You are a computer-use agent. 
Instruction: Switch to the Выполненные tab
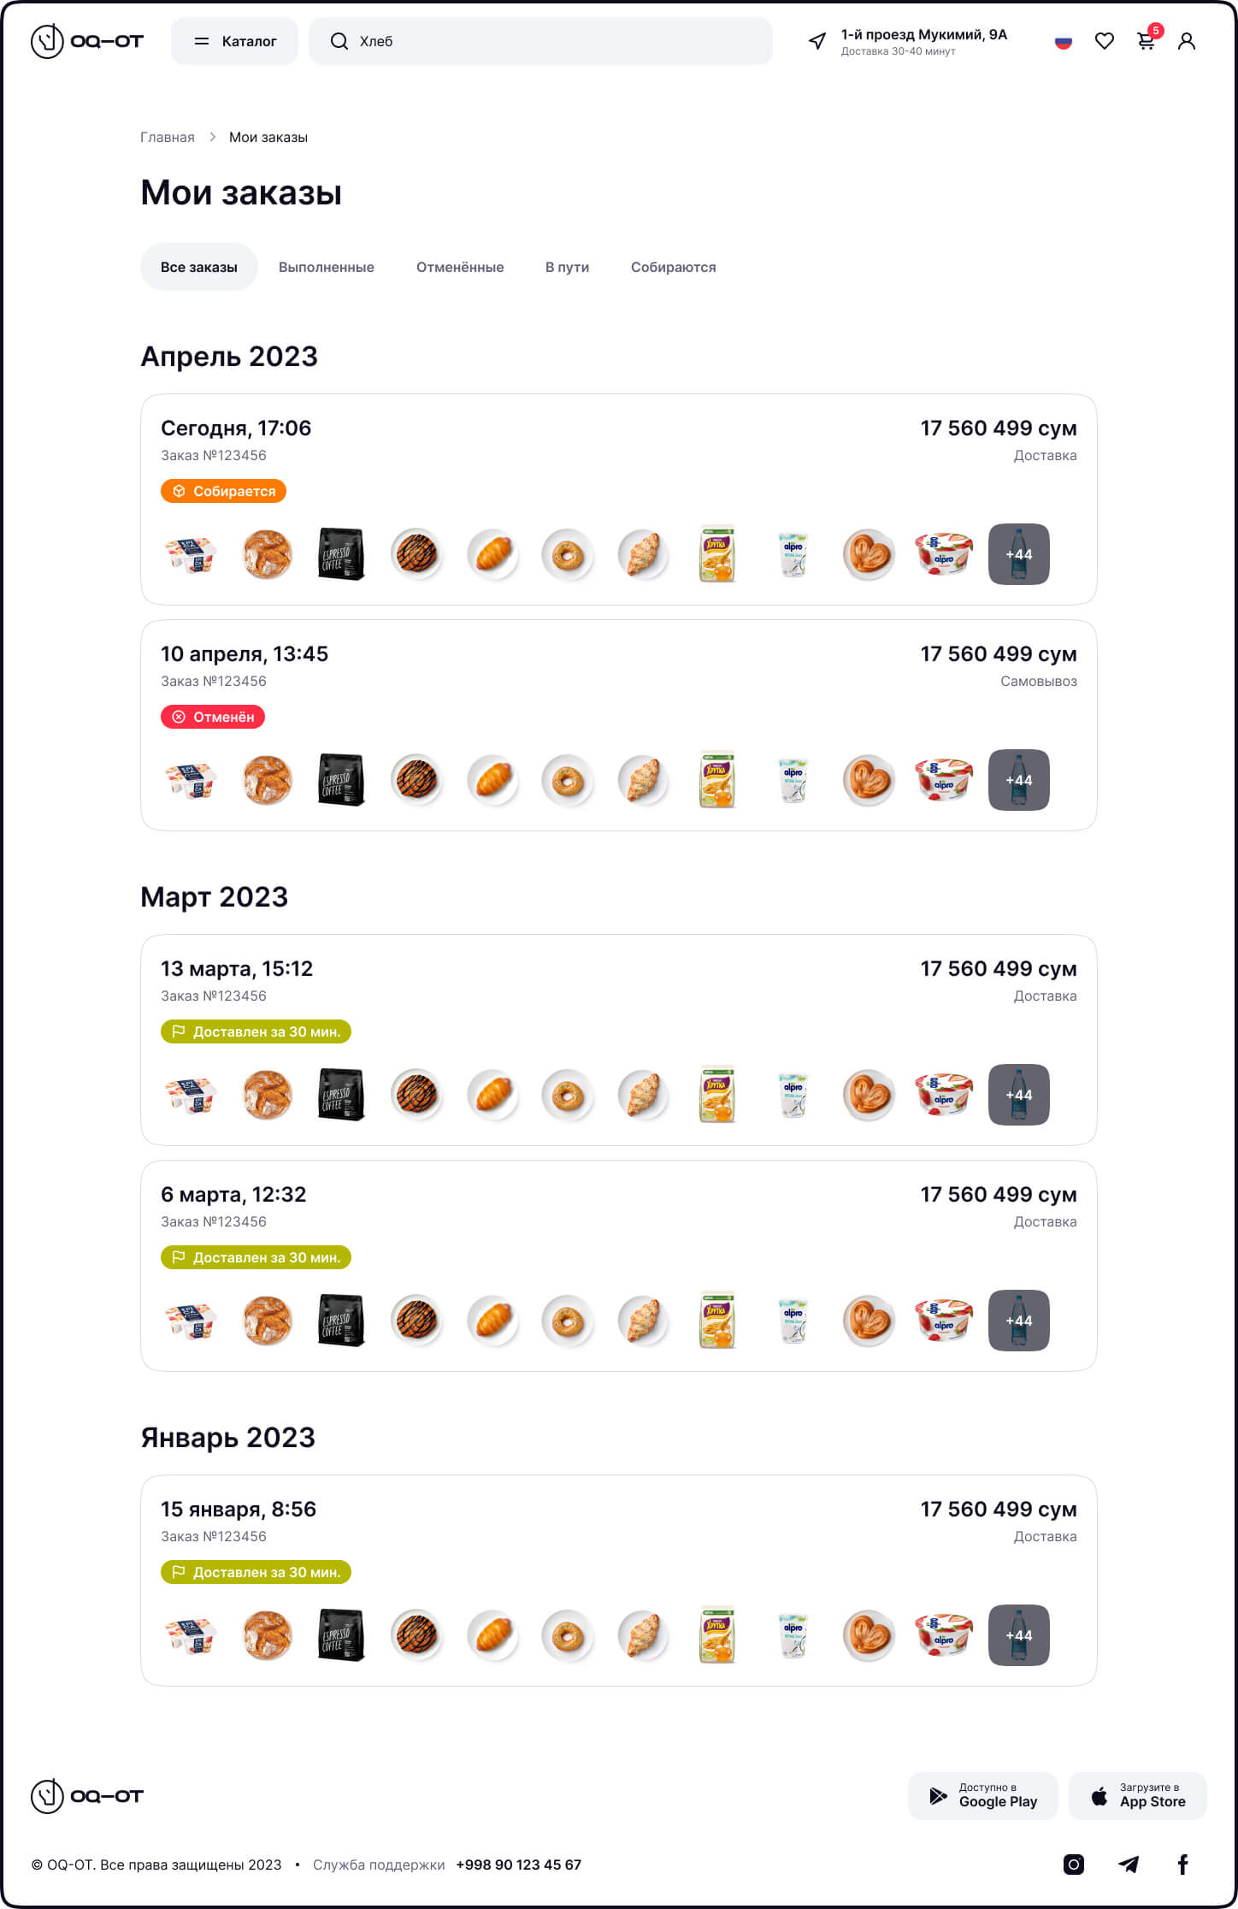pyautogui.click(x=326, y=267)
